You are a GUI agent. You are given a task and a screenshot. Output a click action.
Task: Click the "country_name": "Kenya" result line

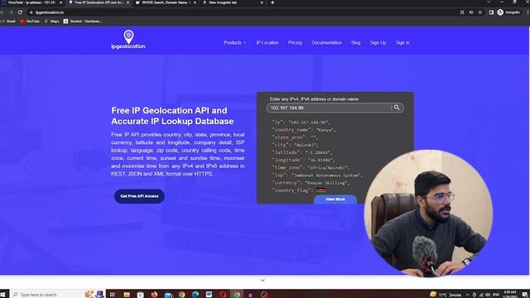click(304, 130)
